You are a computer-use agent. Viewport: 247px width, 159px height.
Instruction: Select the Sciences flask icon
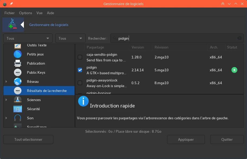[18, 100]
